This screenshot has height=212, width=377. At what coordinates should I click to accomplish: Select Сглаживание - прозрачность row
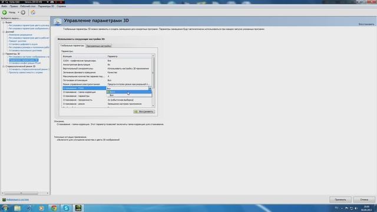[x=107, y=100]
